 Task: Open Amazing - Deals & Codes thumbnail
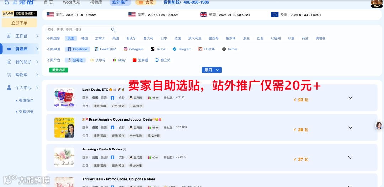click(64, 157)
